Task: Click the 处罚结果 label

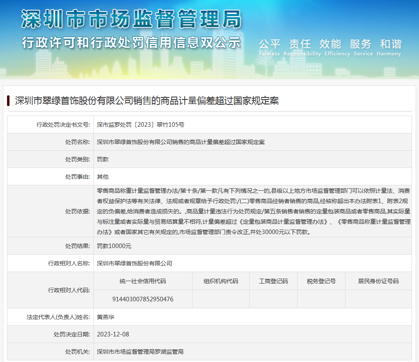Action: point(78,246)
